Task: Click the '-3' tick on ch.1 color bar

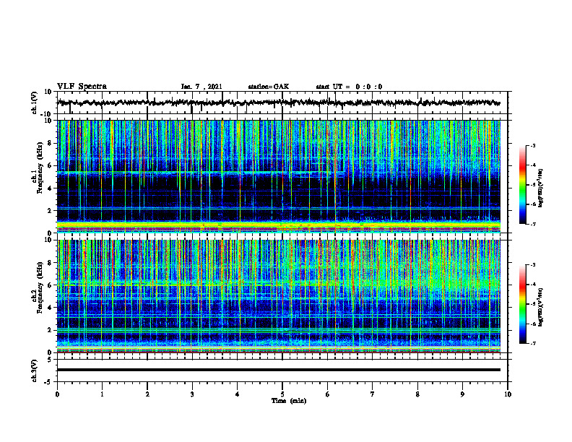Action: pos(532,146)
